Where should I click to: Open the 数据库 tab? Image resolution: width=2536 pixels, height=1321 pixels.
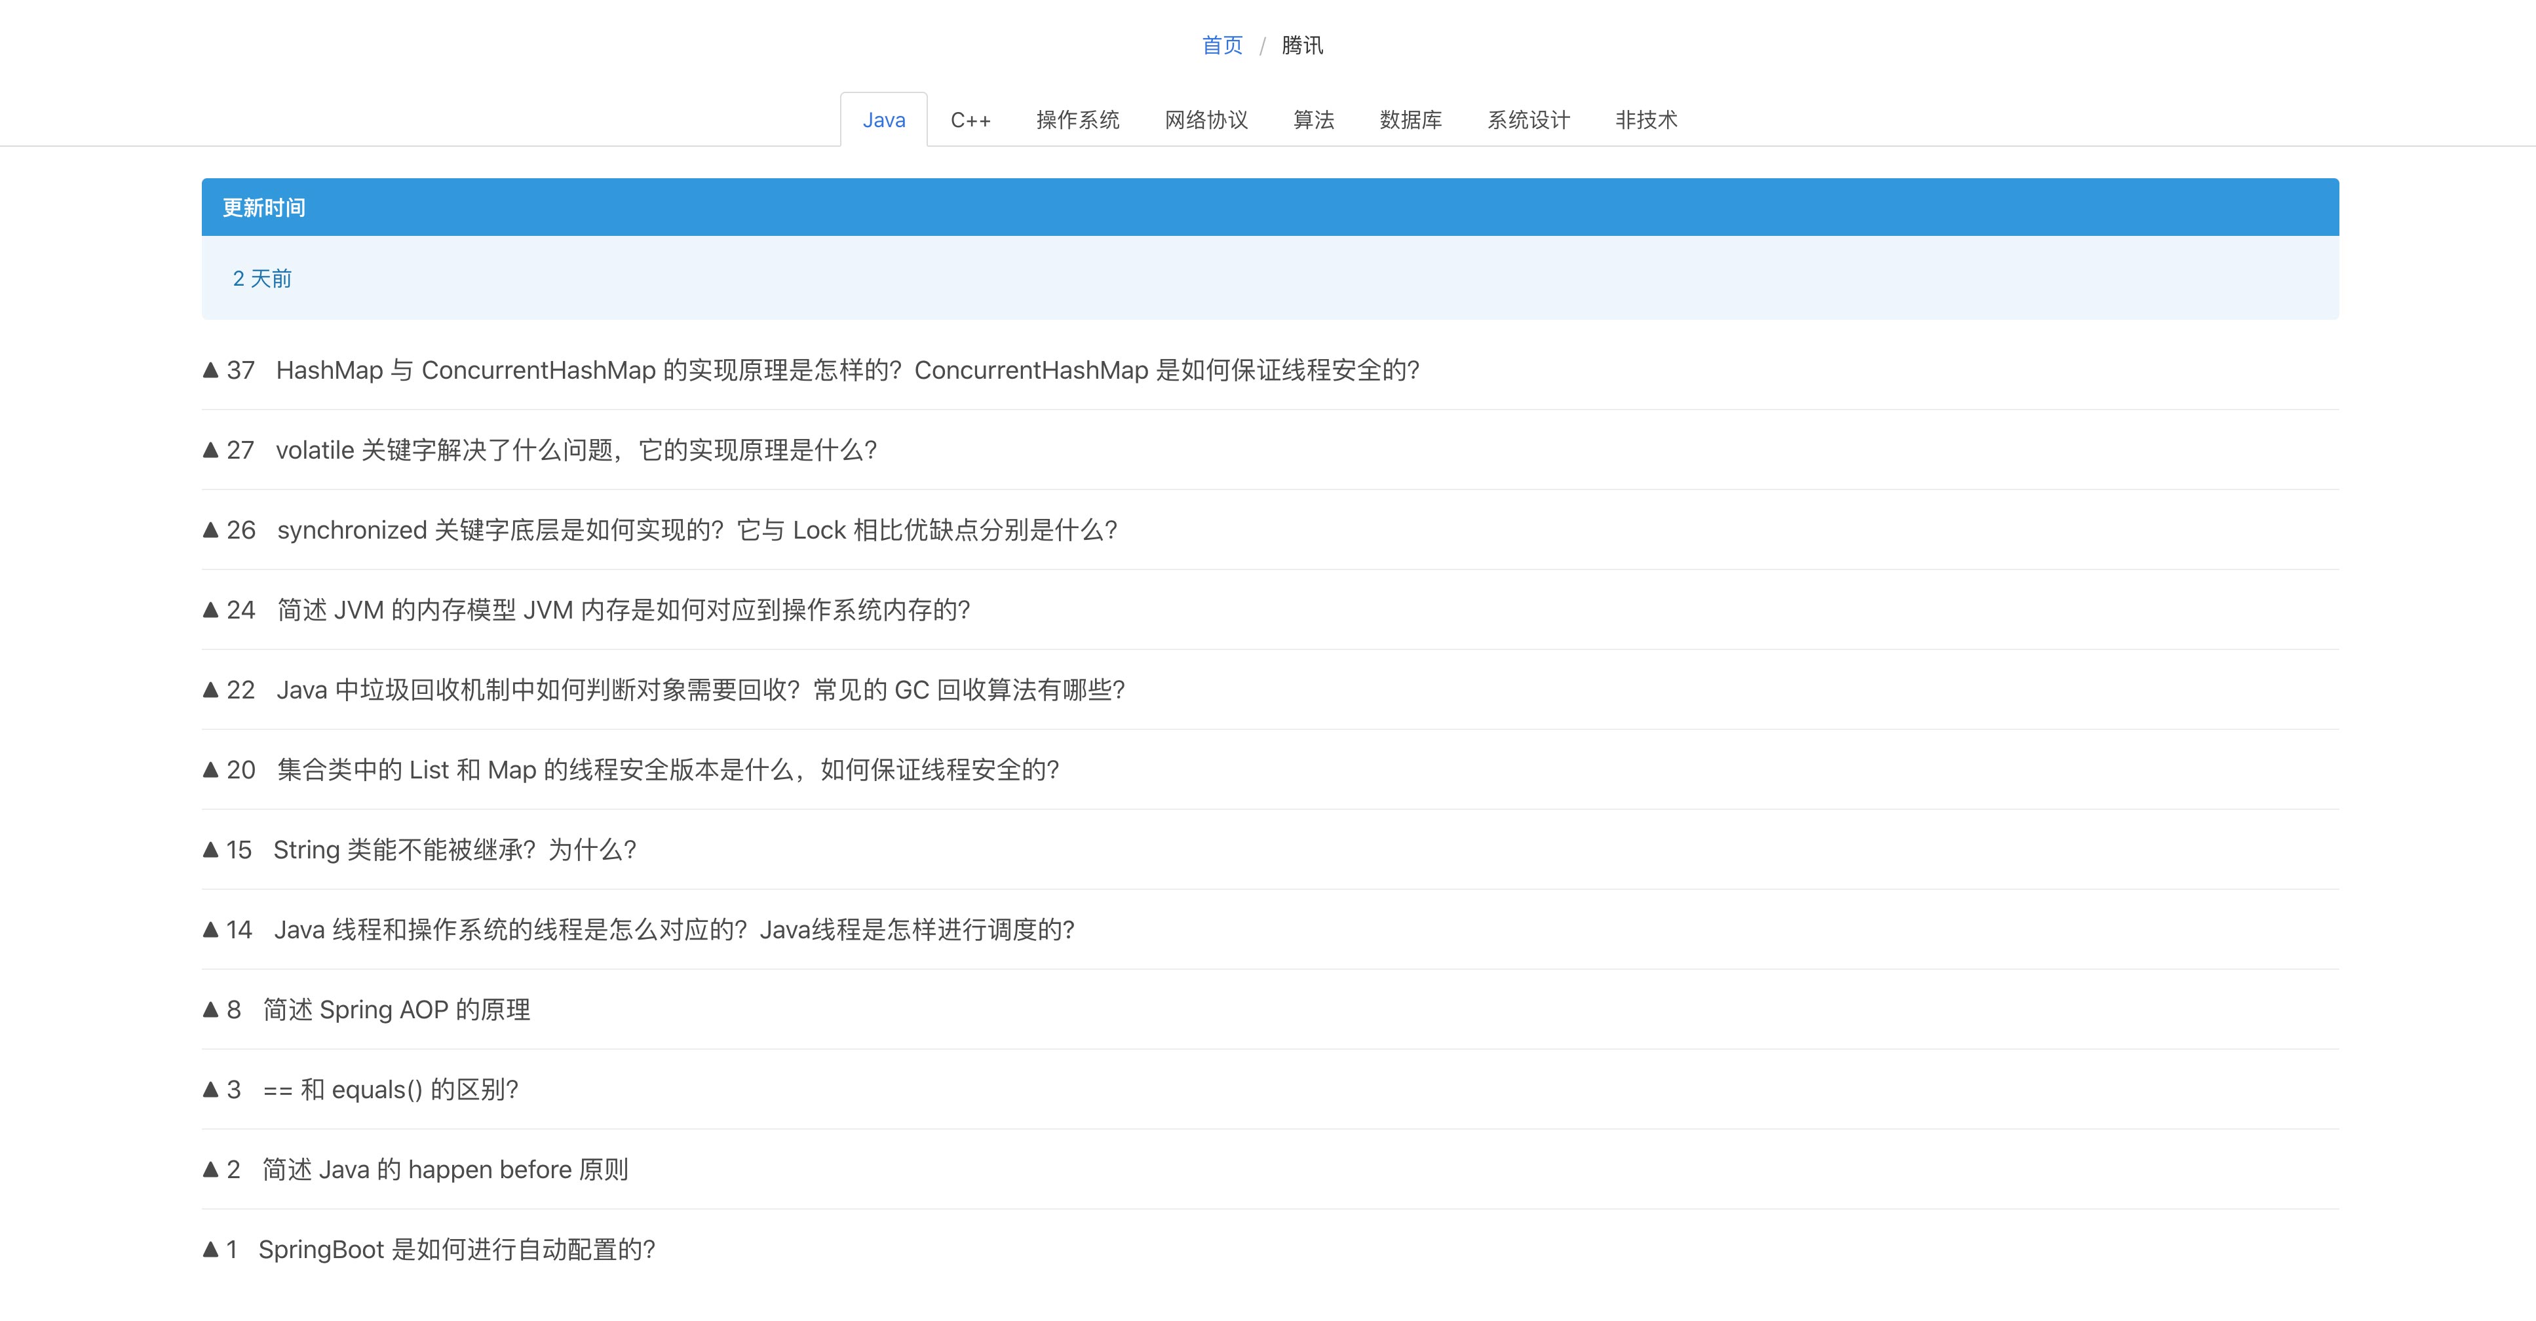tap(1410, 120)
